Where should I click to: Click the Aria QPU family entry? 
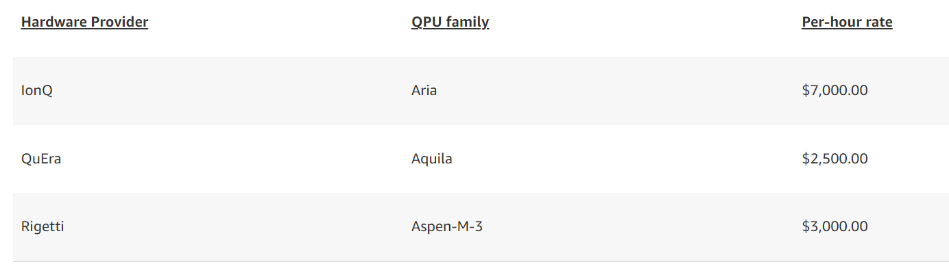click(424, 90)
